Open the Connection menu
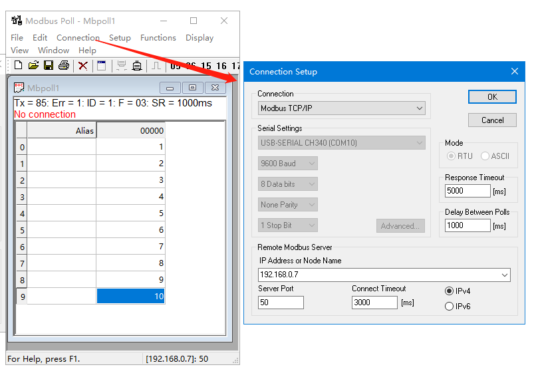This screenshot has width=536, height=387. [x=78, y=38]
